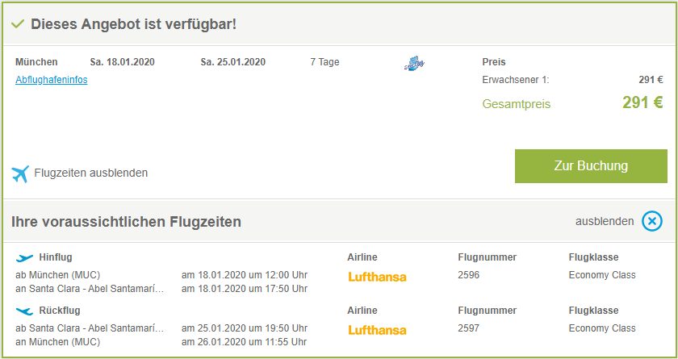Select flight number 2596
Image resolution: width=678 pixels, height=359 pixels.
(469, 275)
